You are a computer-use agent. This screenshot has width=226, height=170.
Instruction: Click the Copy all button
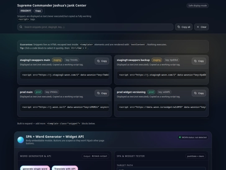tap(184, 27)
